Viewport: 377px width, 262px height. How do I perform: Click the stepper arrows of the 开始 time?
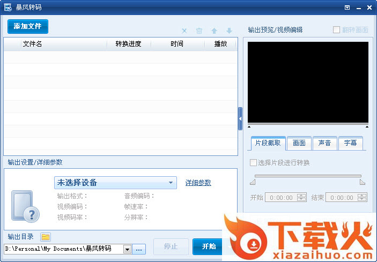point(301,198)
